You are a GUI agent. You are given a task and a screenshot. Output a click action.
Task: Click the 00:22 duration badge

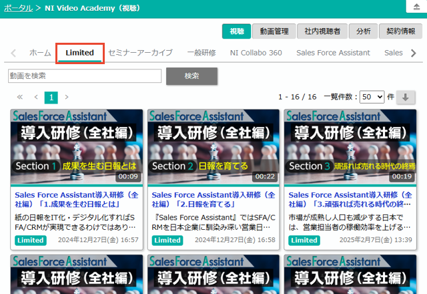[265, 176]
